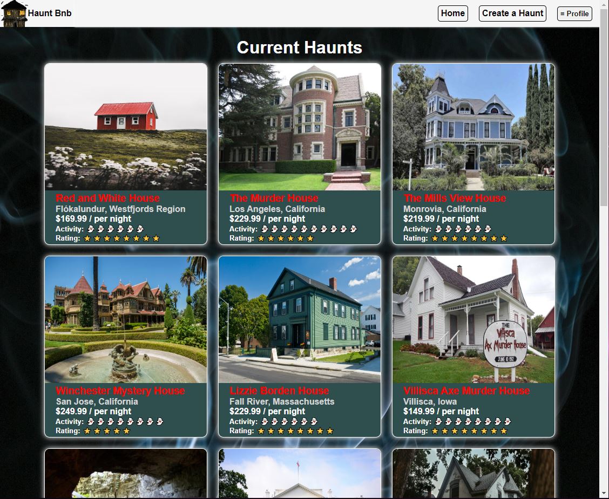Click the $149.99 / per night price
This screenshot has height=499, width=609.
pos(441,411)
